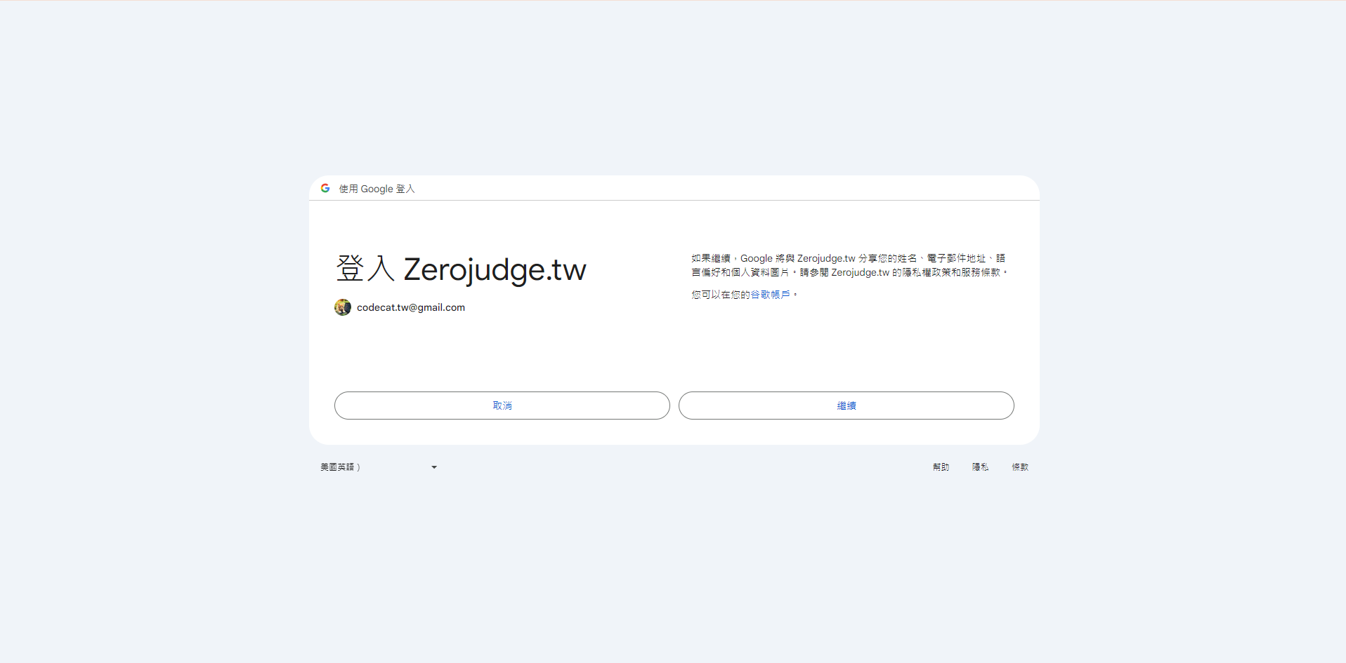Open the 谷歌帳戶 link in the description
This screenshot has width=1346, height=663.
pyautogui.click(x=771, y=295)
